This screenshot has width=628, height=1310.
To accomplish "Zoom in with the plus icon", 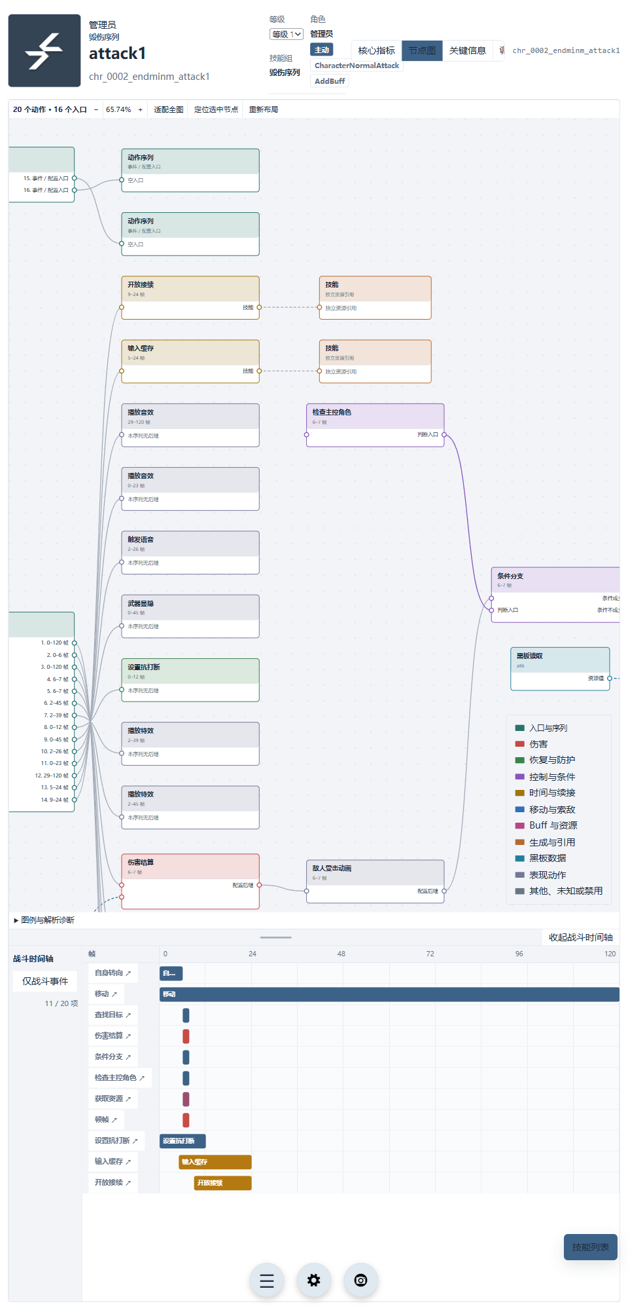I will coord(140,109).
